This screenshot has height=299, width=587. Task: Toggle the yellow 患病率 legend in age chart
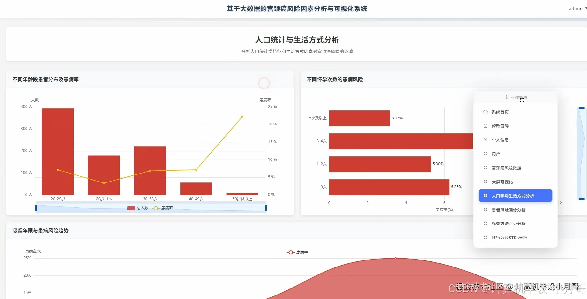[x=163, y=208]
